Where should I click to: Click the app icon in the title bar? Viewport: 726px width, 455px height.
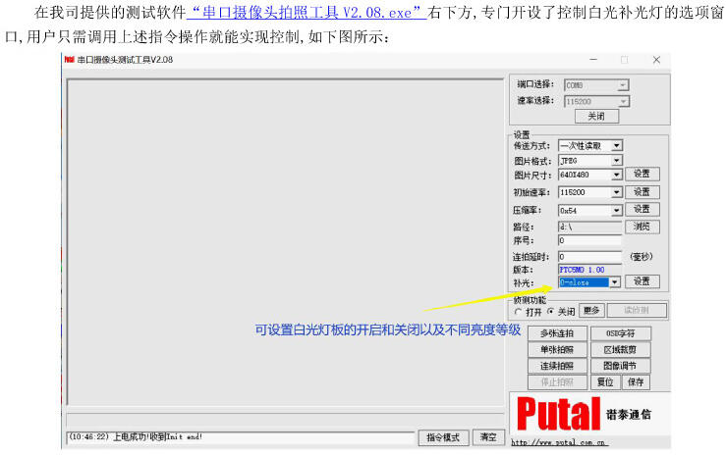coord(69,59)
